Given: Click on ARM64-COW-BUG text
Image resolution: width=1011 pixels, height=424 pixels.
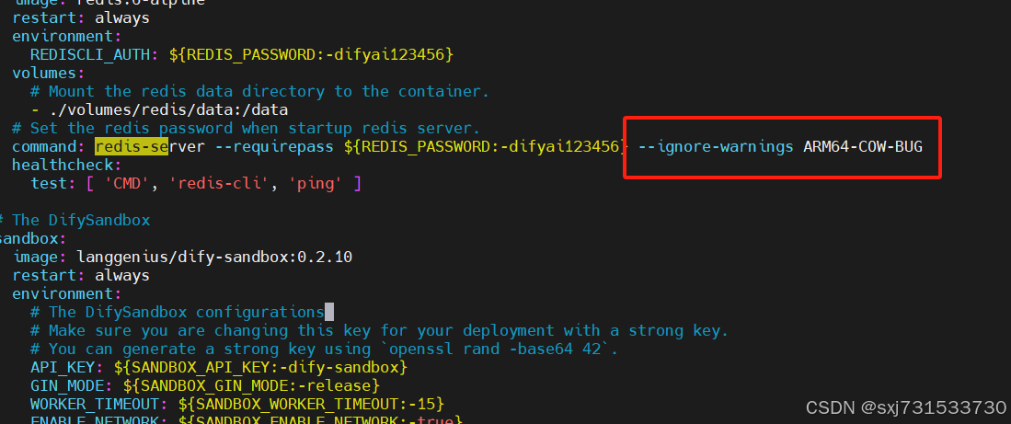Looking at the screenshot, I should click(x=863, y=147).
